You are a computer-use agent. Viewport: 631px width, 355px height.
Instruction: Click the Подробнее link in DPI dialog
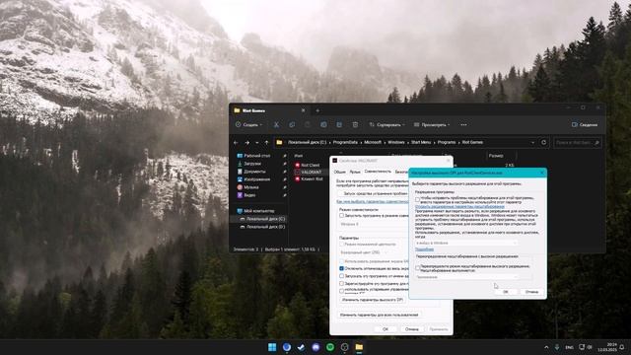click(424, 249)
